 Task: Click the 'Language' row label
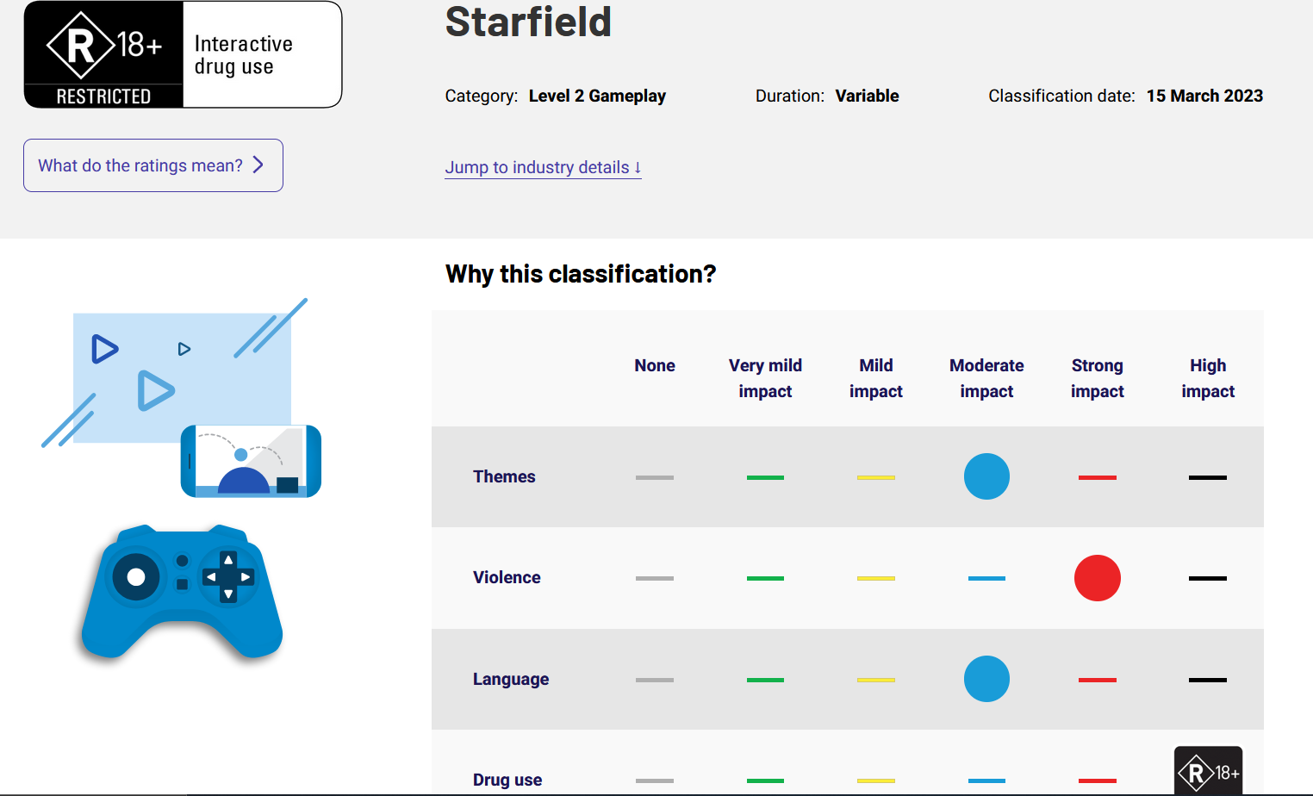511,679
